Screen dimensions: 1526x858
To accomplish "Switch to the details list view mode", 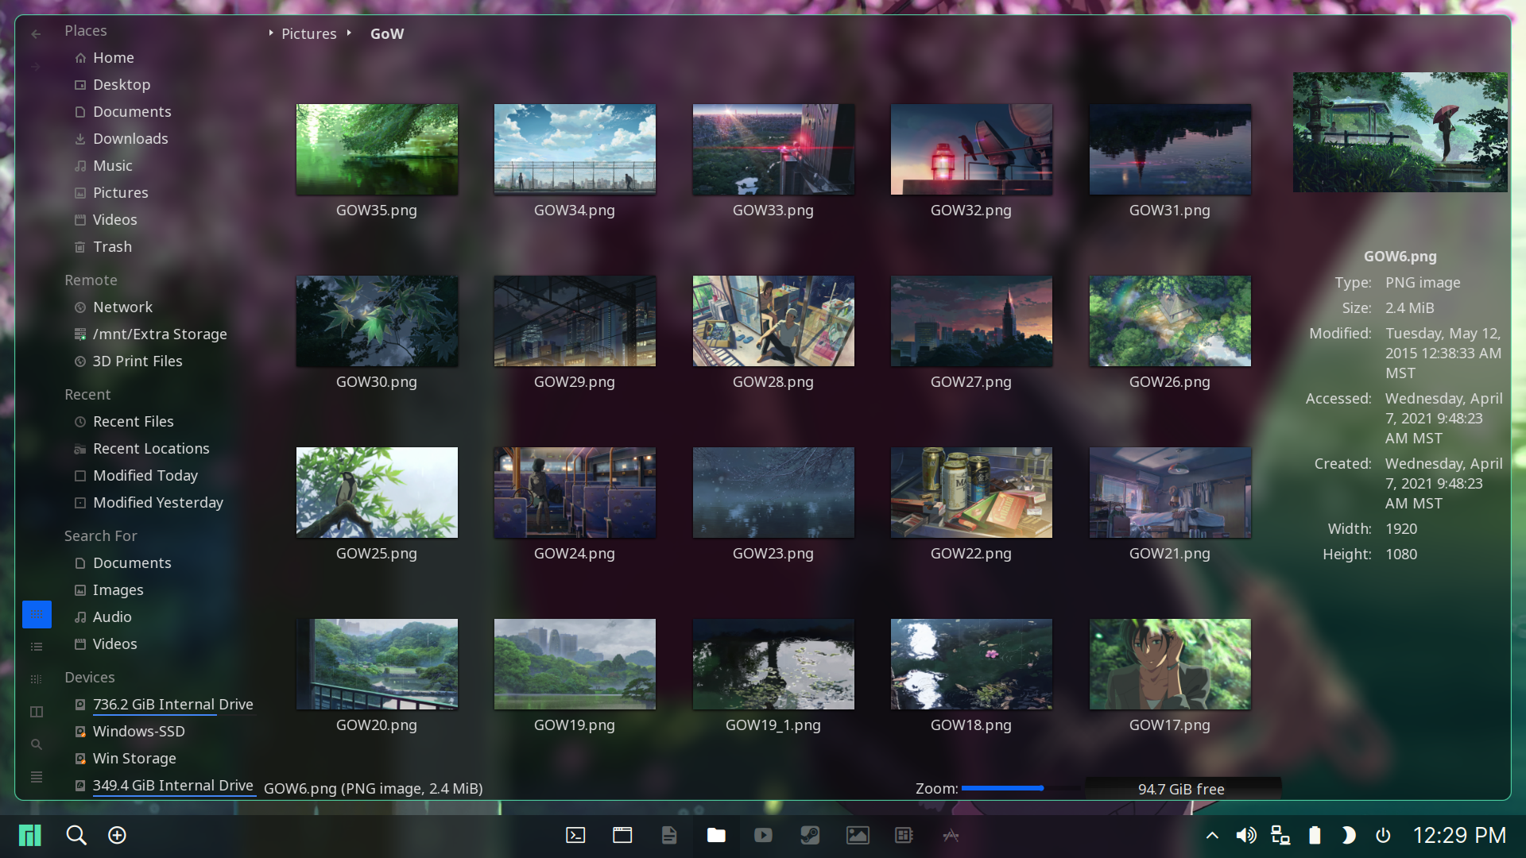I will (37, 647).
